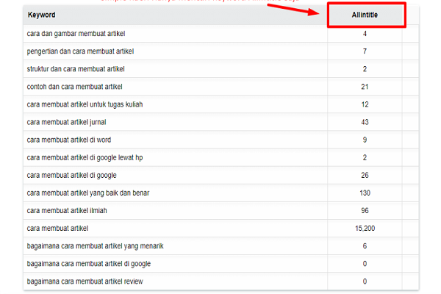Screen dimensions: 441x294
Task: Click allintitle 0 for 'bagaimana cara membuat artikel review'
Action: 365,282
